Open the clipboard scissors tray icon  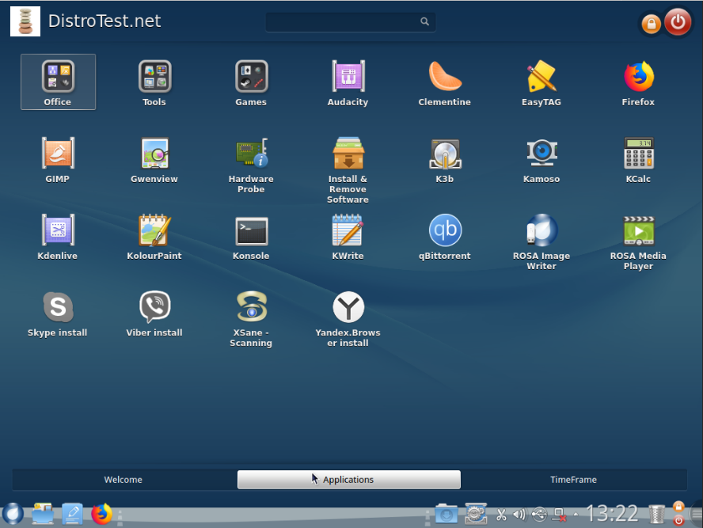tap(501, 515)
